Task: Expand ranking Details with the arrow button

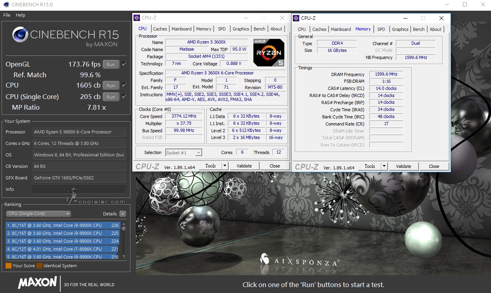Action: pyautogui.click(x=123, y=214)
